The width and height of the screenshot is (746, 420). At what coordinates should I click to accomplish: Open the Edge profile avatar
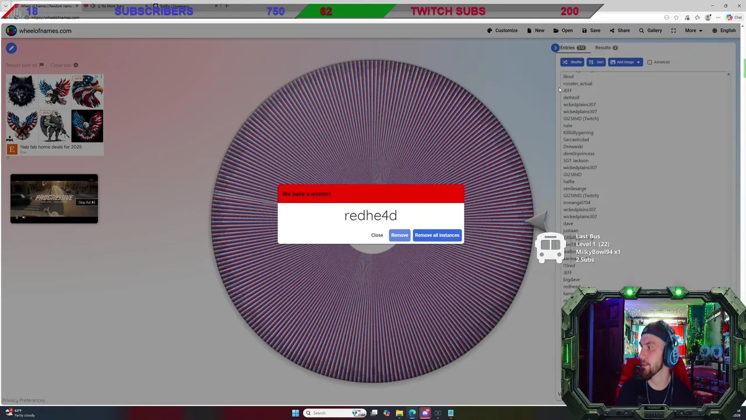[708, 17]
